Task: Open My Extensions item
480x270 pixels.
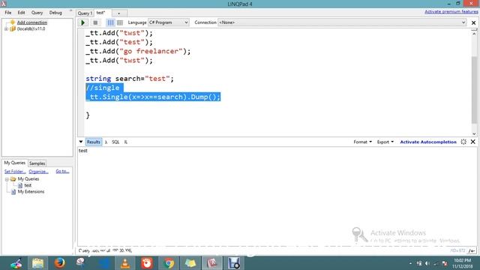Action: tap(31, 192)
